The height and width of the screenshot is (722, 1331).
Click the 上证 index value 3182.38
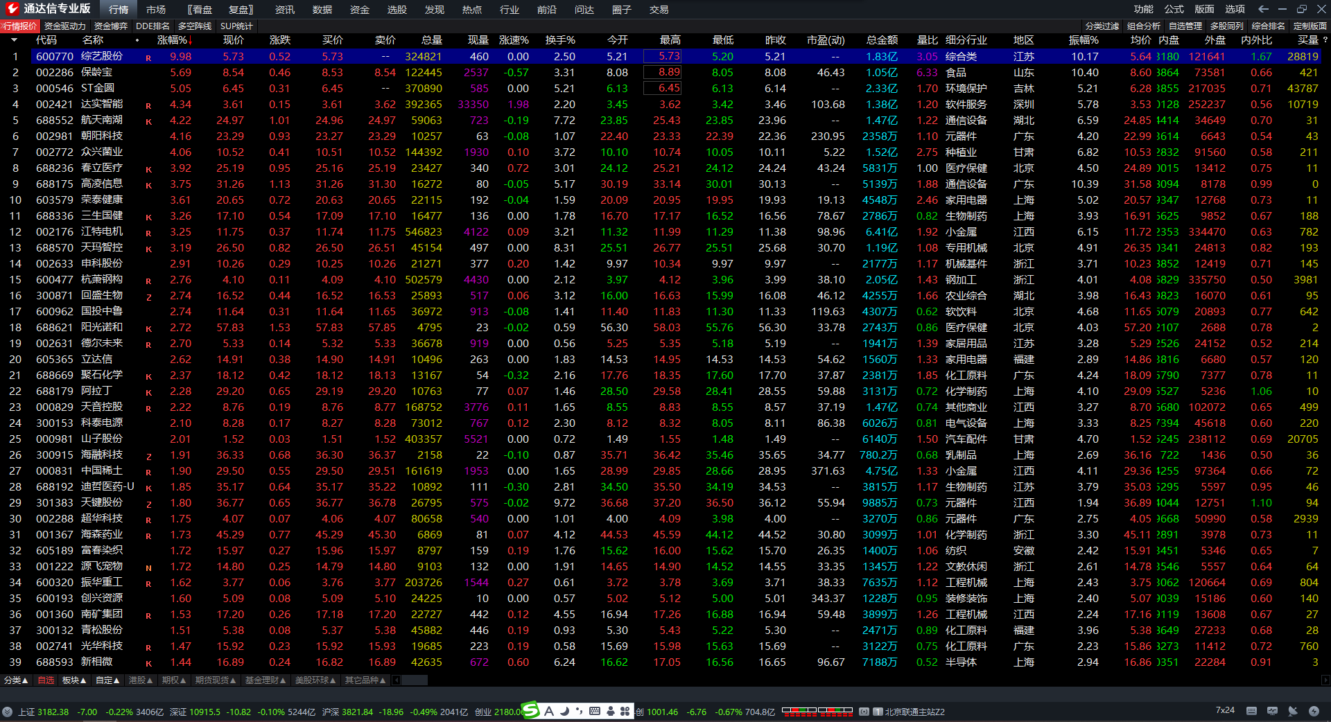tap(53, 712)
